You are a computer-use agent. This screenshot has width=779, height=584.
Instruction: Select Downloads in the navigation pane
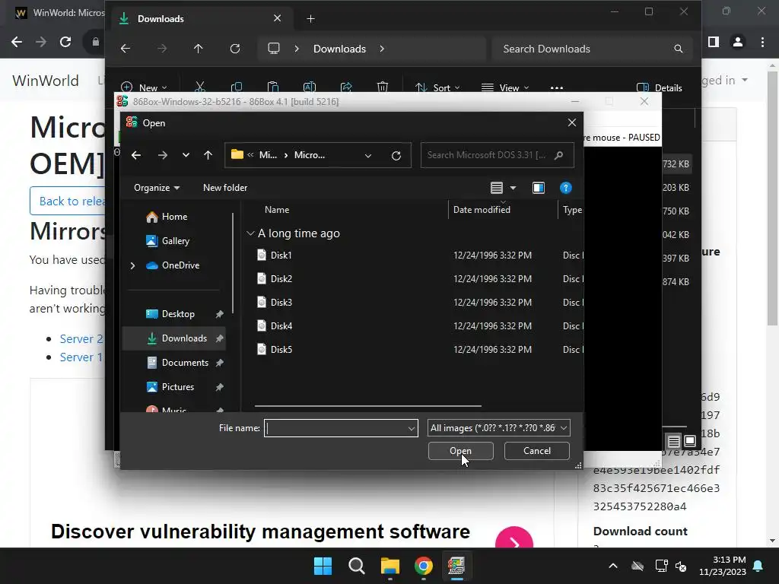[x=174, y=338]
